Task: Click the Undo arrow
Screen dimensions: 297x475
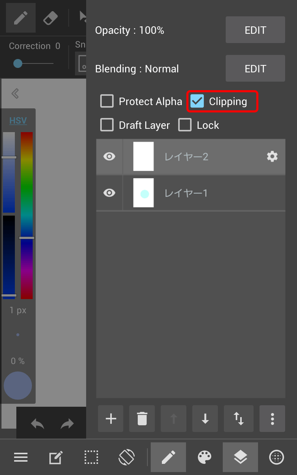Action: click(x=37, y=423)
